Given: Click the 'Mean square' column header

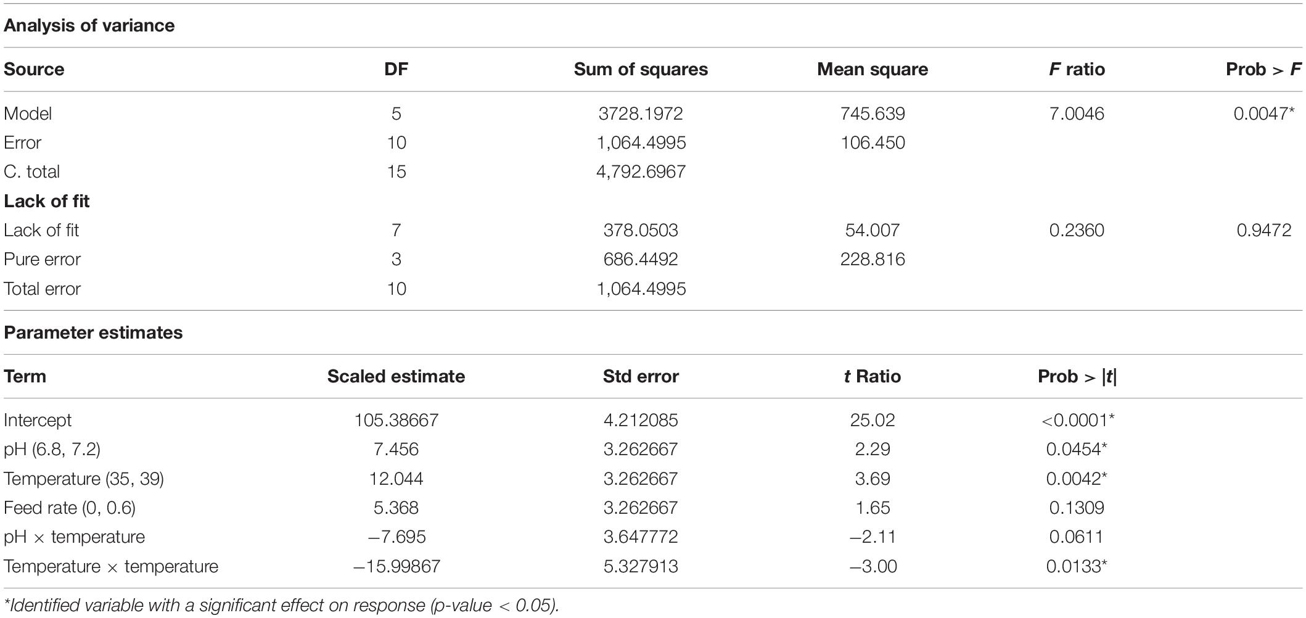Looking at the screenshot, I should [873, 69].
